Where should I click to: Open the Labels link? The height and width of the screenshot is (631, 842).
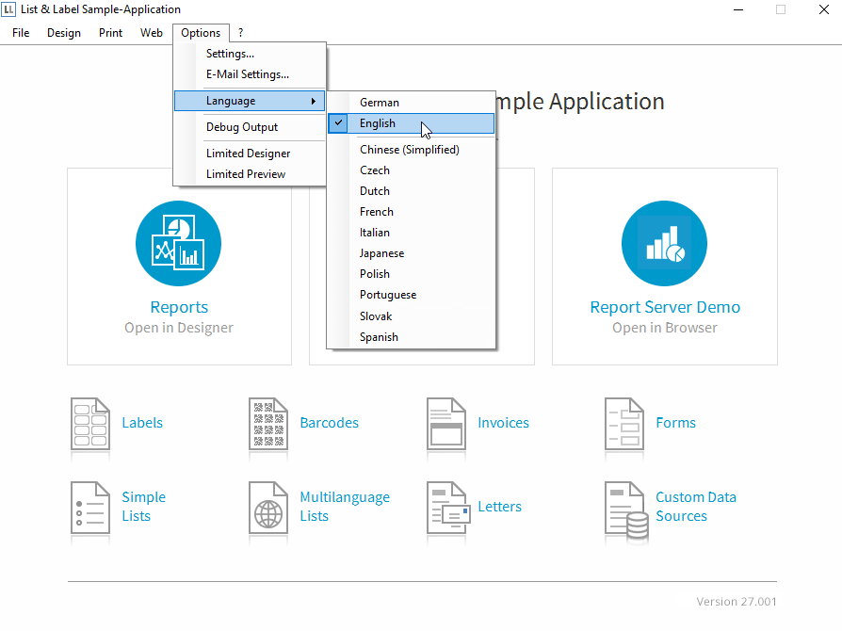coord(142,423)
